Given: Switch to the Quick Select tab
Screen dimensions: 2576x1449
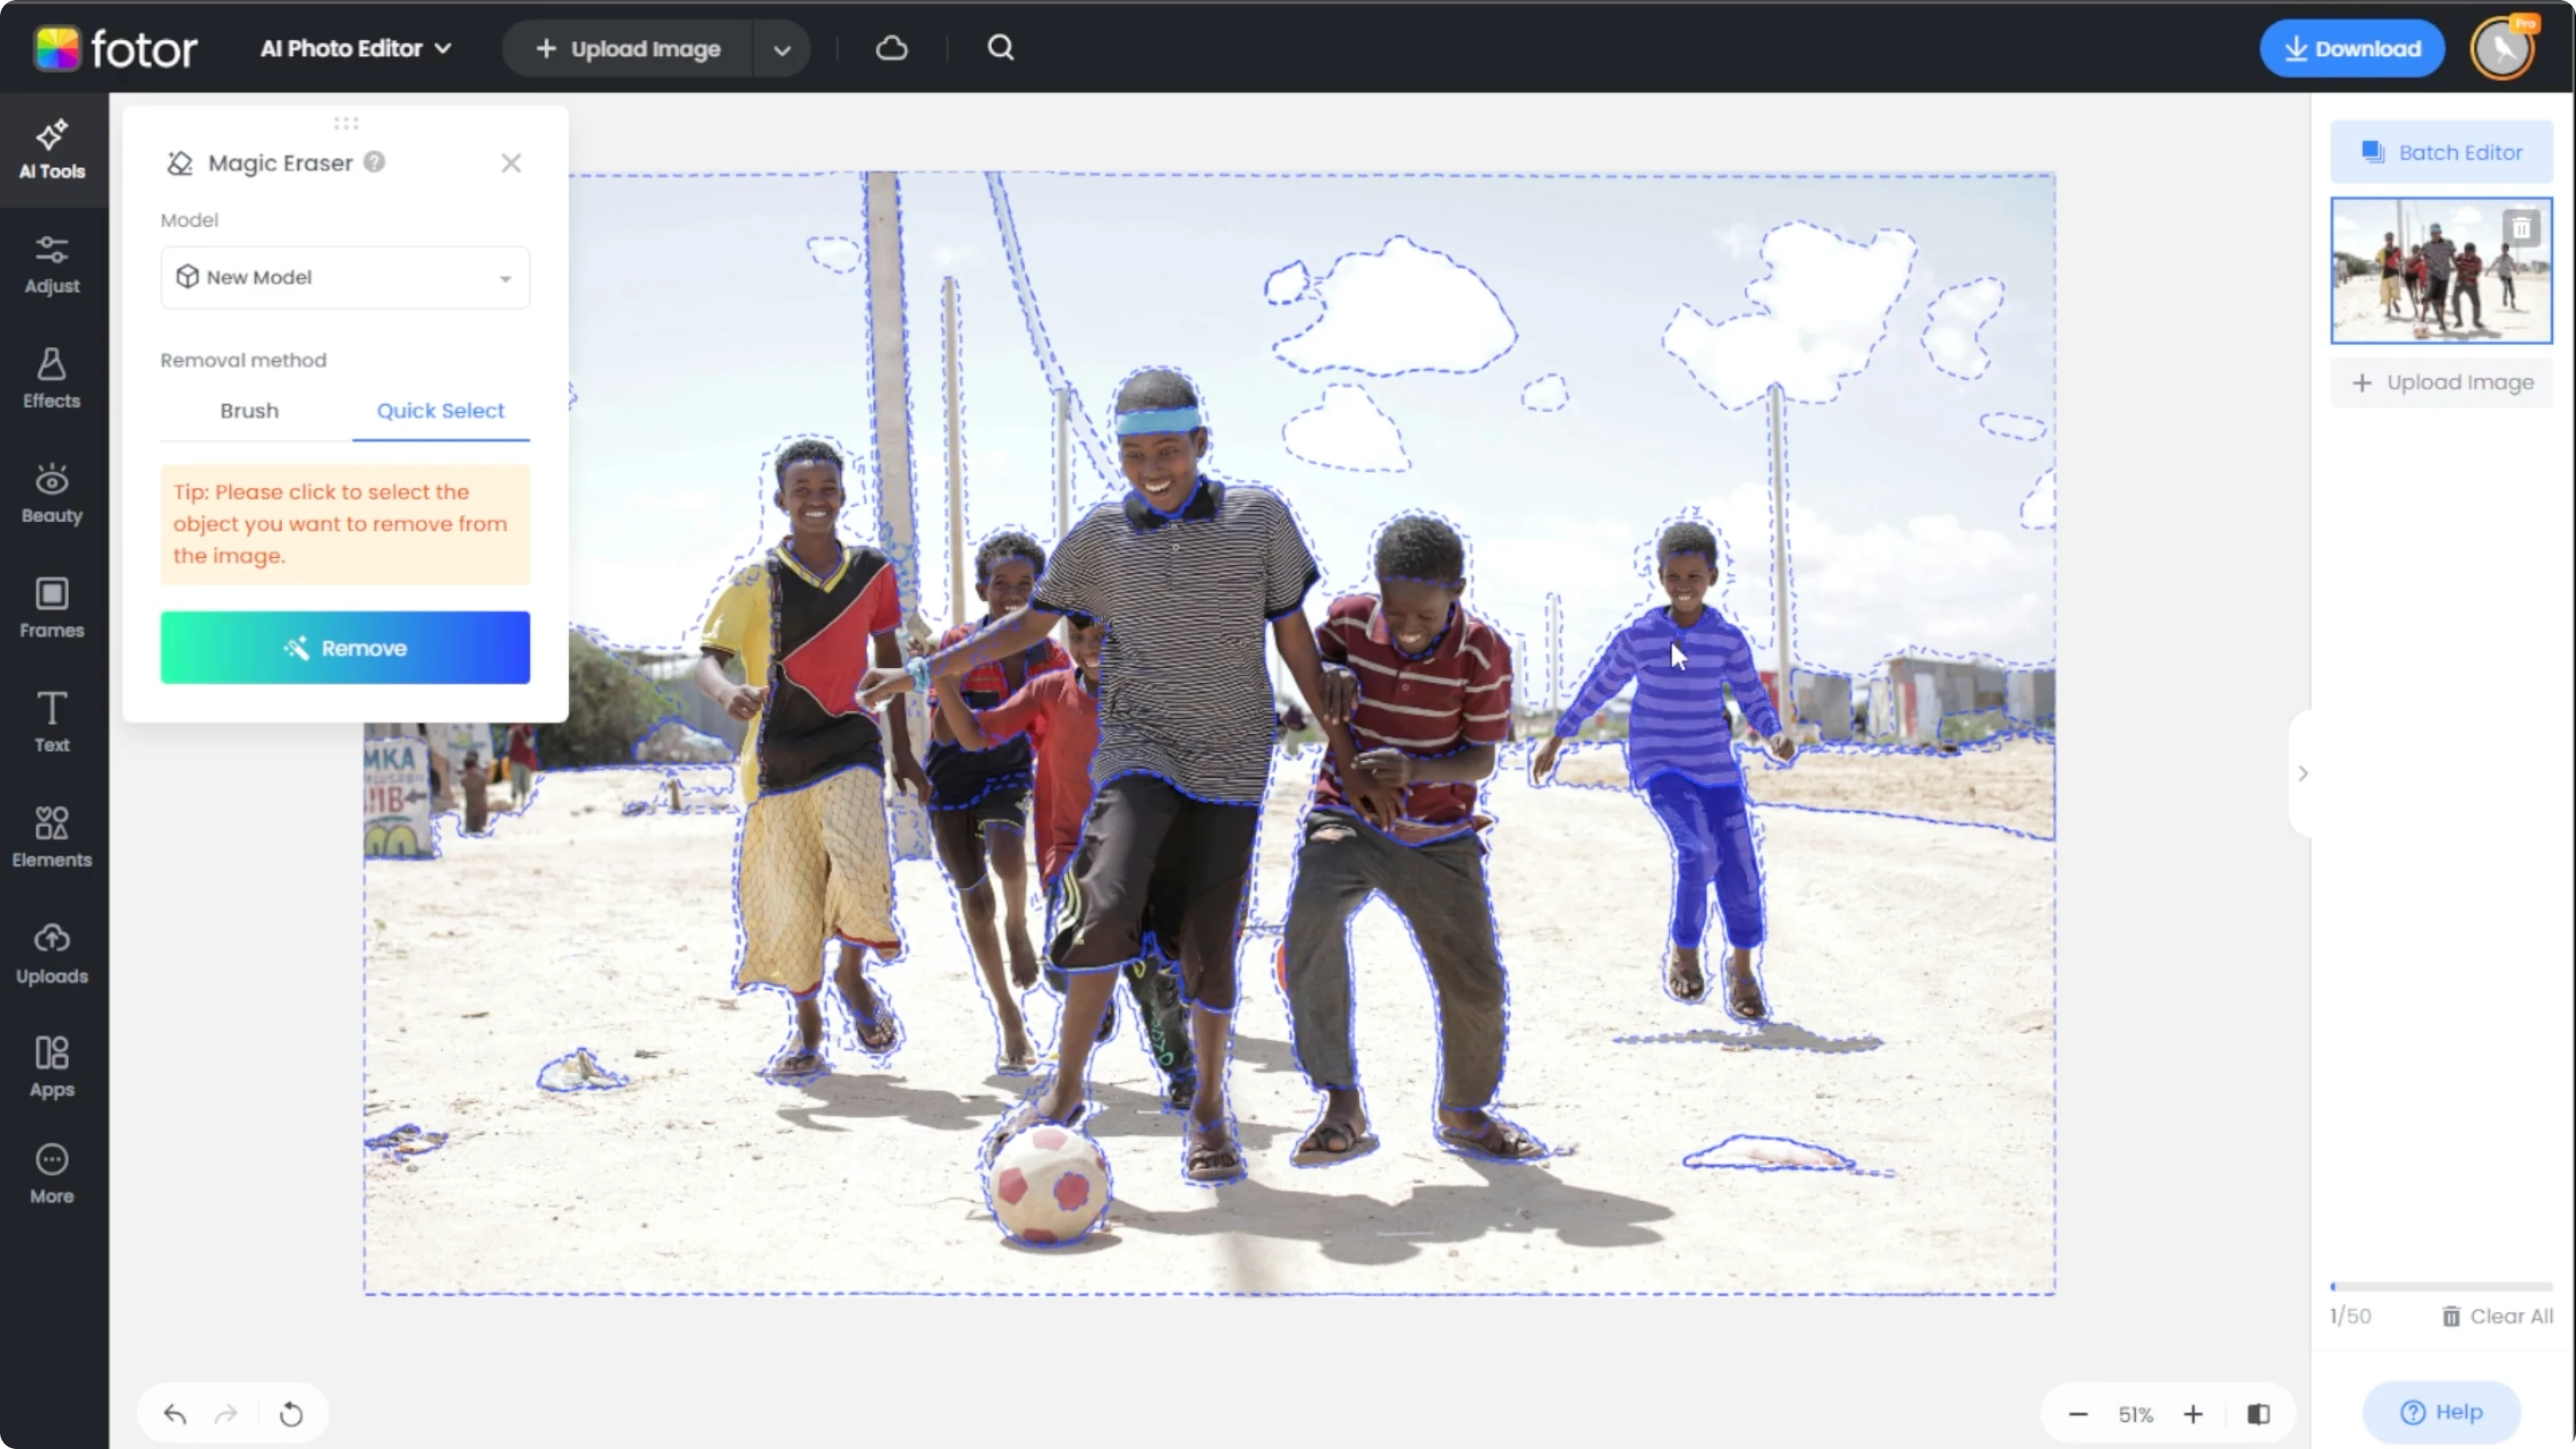Looking at the screenshot, I should click(x=440, y=410).
